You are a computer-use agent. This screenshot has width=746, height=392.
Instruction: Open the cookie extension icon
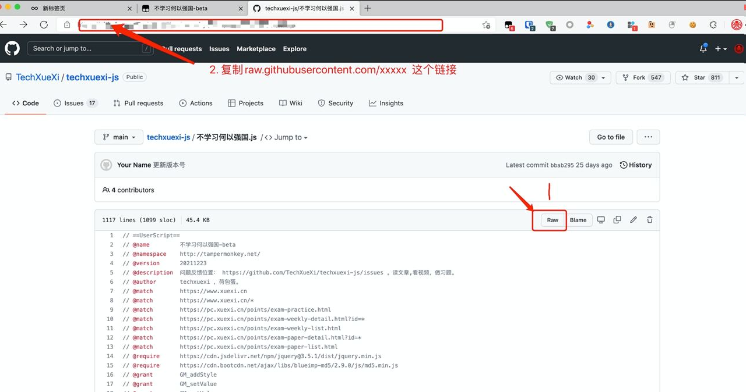click(693, 25)
